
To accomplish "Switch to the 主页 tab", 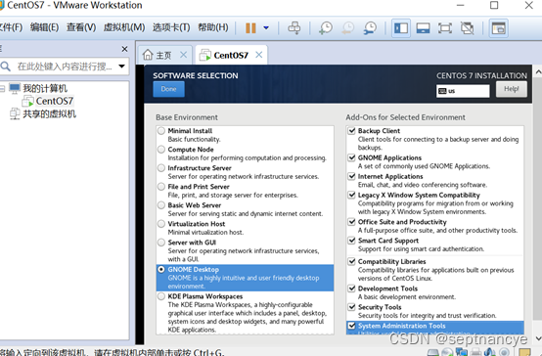I will coord(163,55).
